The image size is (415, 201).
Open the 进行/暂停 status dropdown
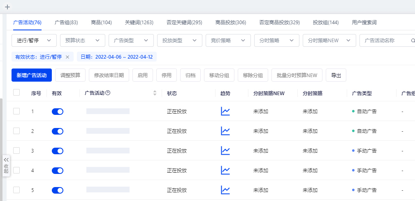click(34, 41)
